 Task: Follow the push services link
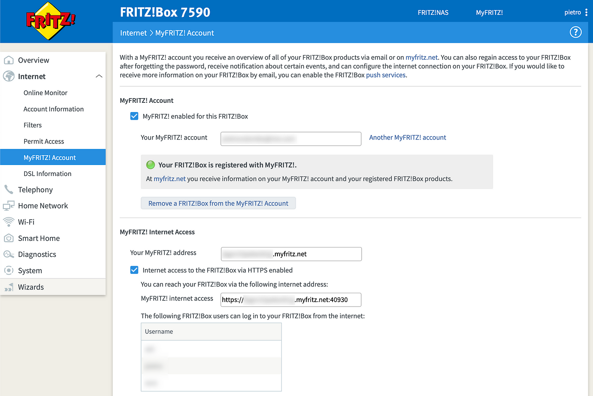pyautogui.click(x=386, y=75)
